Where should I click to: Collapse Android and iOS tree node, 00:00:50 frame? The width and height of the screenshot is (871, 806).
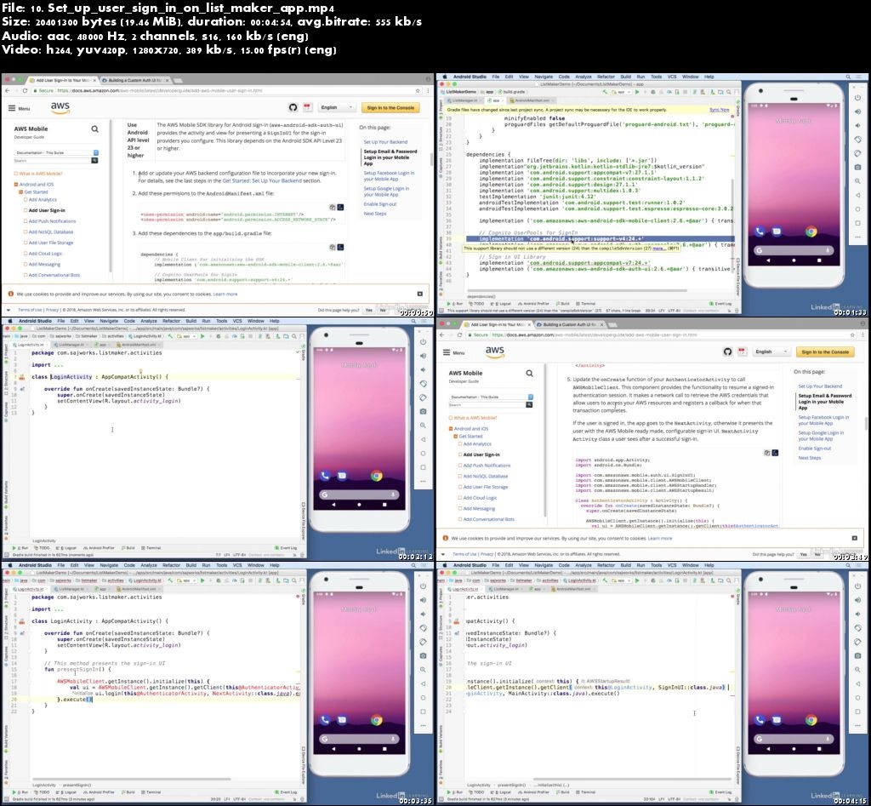pos(16,184)
